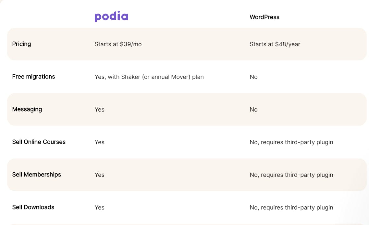Select Podia 'Yes' for Sell Online Courses
This screenshot has height=225, width=369.
point(99,142)
